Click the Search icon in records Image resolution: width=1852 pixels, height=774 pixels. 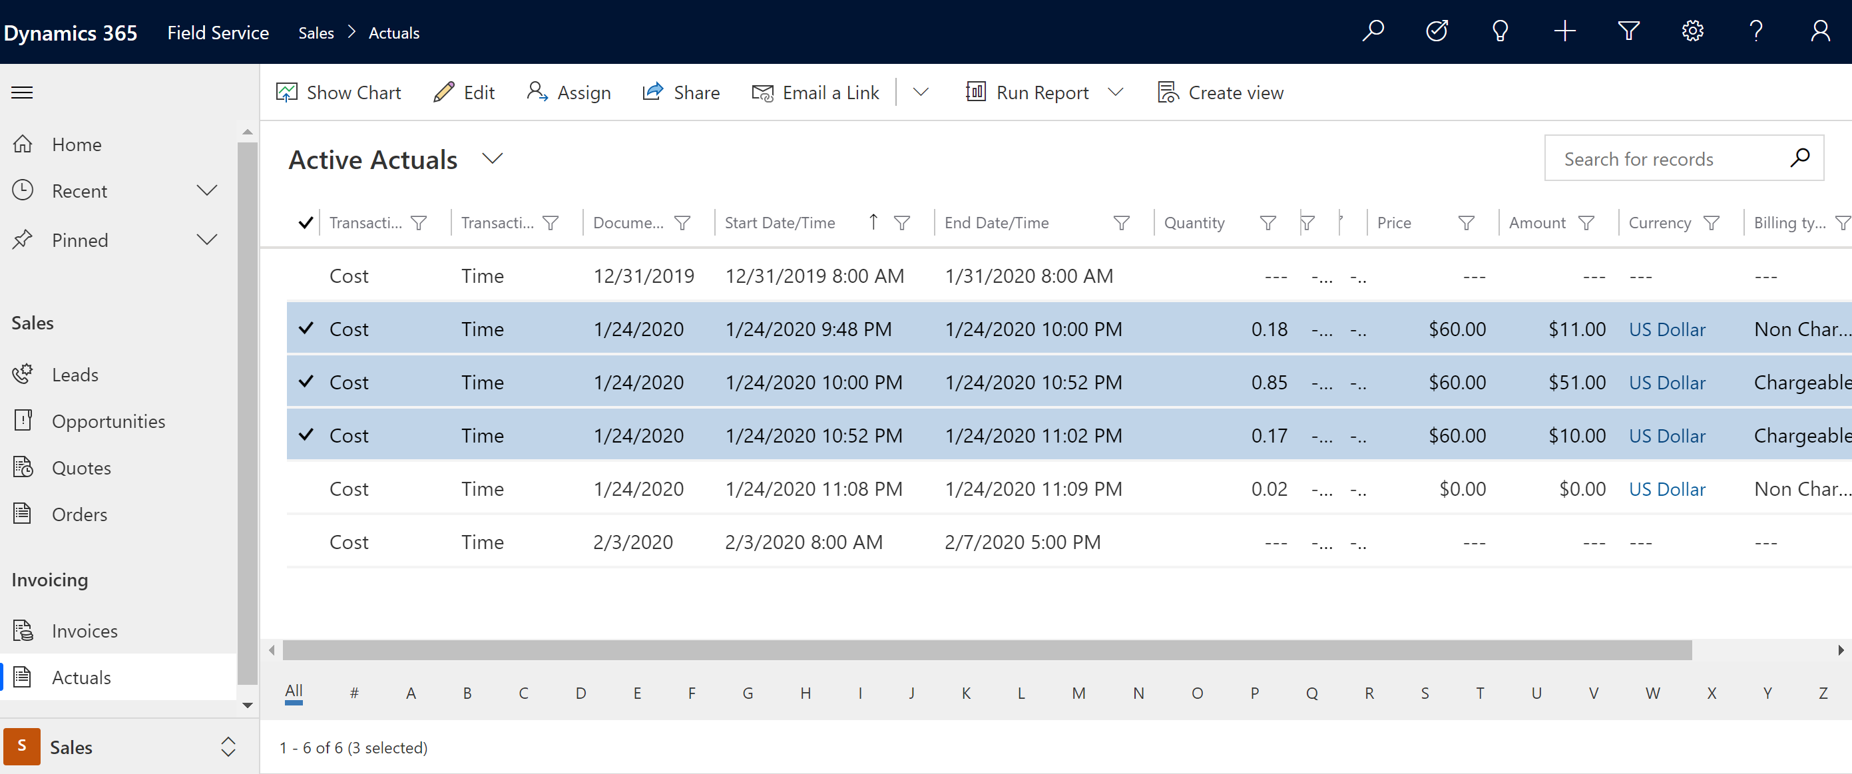(x=1803, y=158)
